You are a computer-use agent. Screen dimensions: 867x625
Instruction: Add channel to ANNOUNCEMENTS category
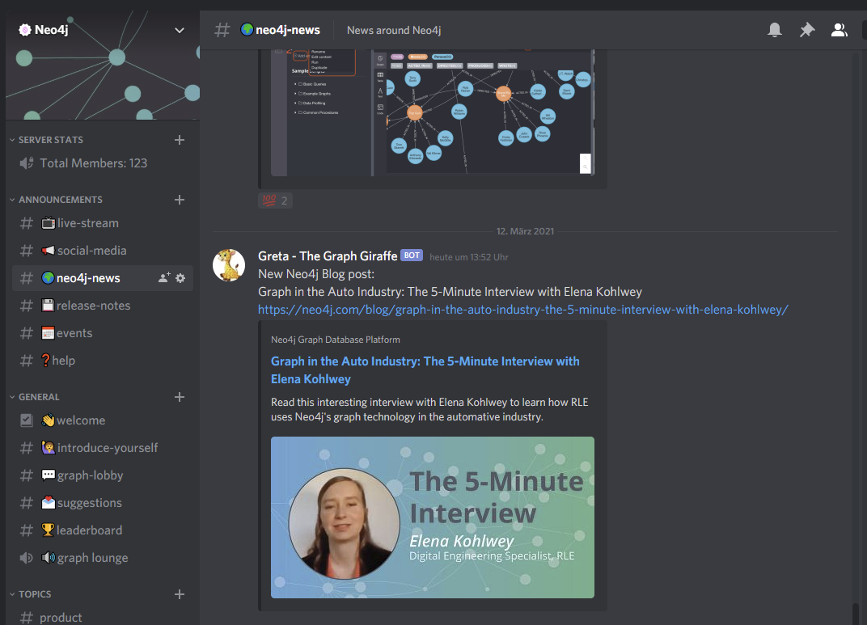(180, 200)
